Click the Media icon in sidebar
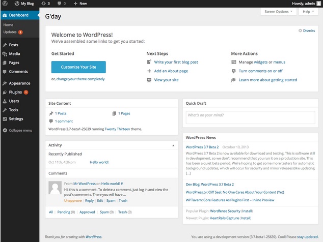This screenshot has height=242, width=323. point(5,54)
